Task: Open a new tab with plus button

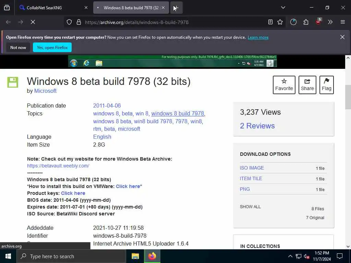Action: tap(177, 8)
